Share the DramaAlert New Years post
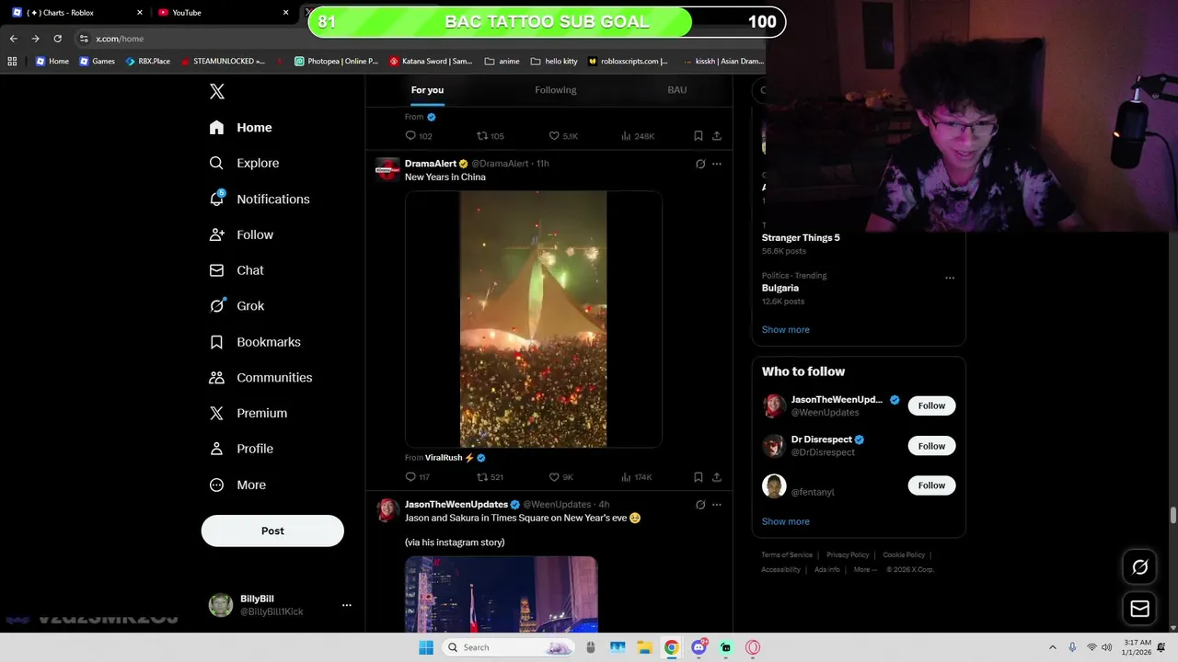Viewport: 1178px width, 662px height. pyautogui.click(x=717, y=477)
